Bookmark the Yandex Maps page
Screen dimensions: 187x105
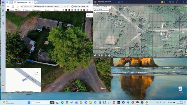(x=68, y=6)
